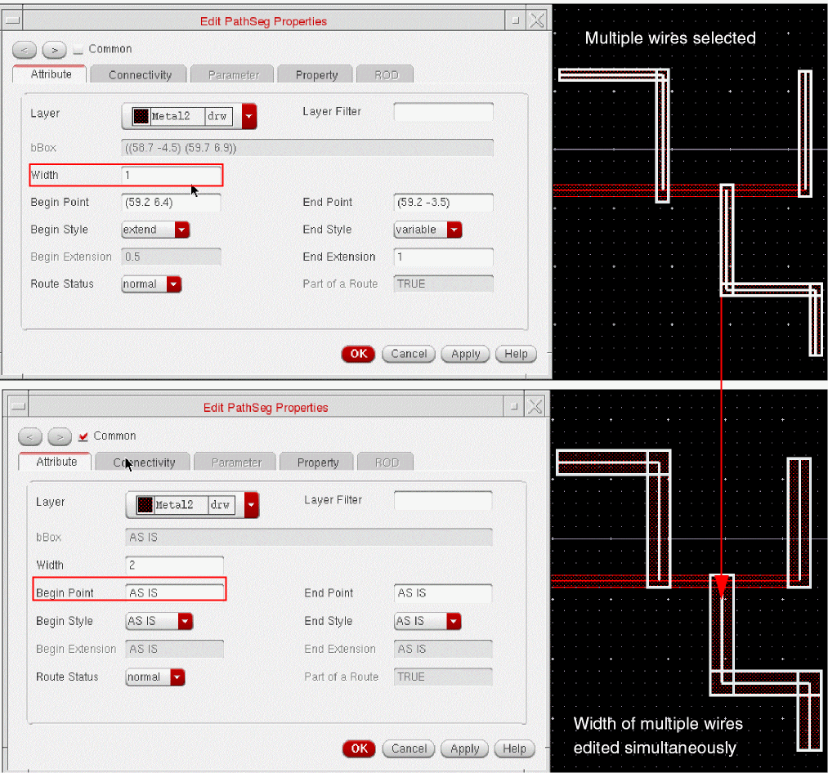The height and width of the screenshot is (773, 828).
Task: Open Begin Style 'AS IS' dropdown
Action: [185, 622]
